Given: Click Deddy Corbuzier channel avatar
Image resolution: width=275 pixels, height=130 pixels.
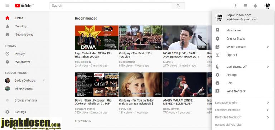Looking at the screenshot, I should click(8, 80).
